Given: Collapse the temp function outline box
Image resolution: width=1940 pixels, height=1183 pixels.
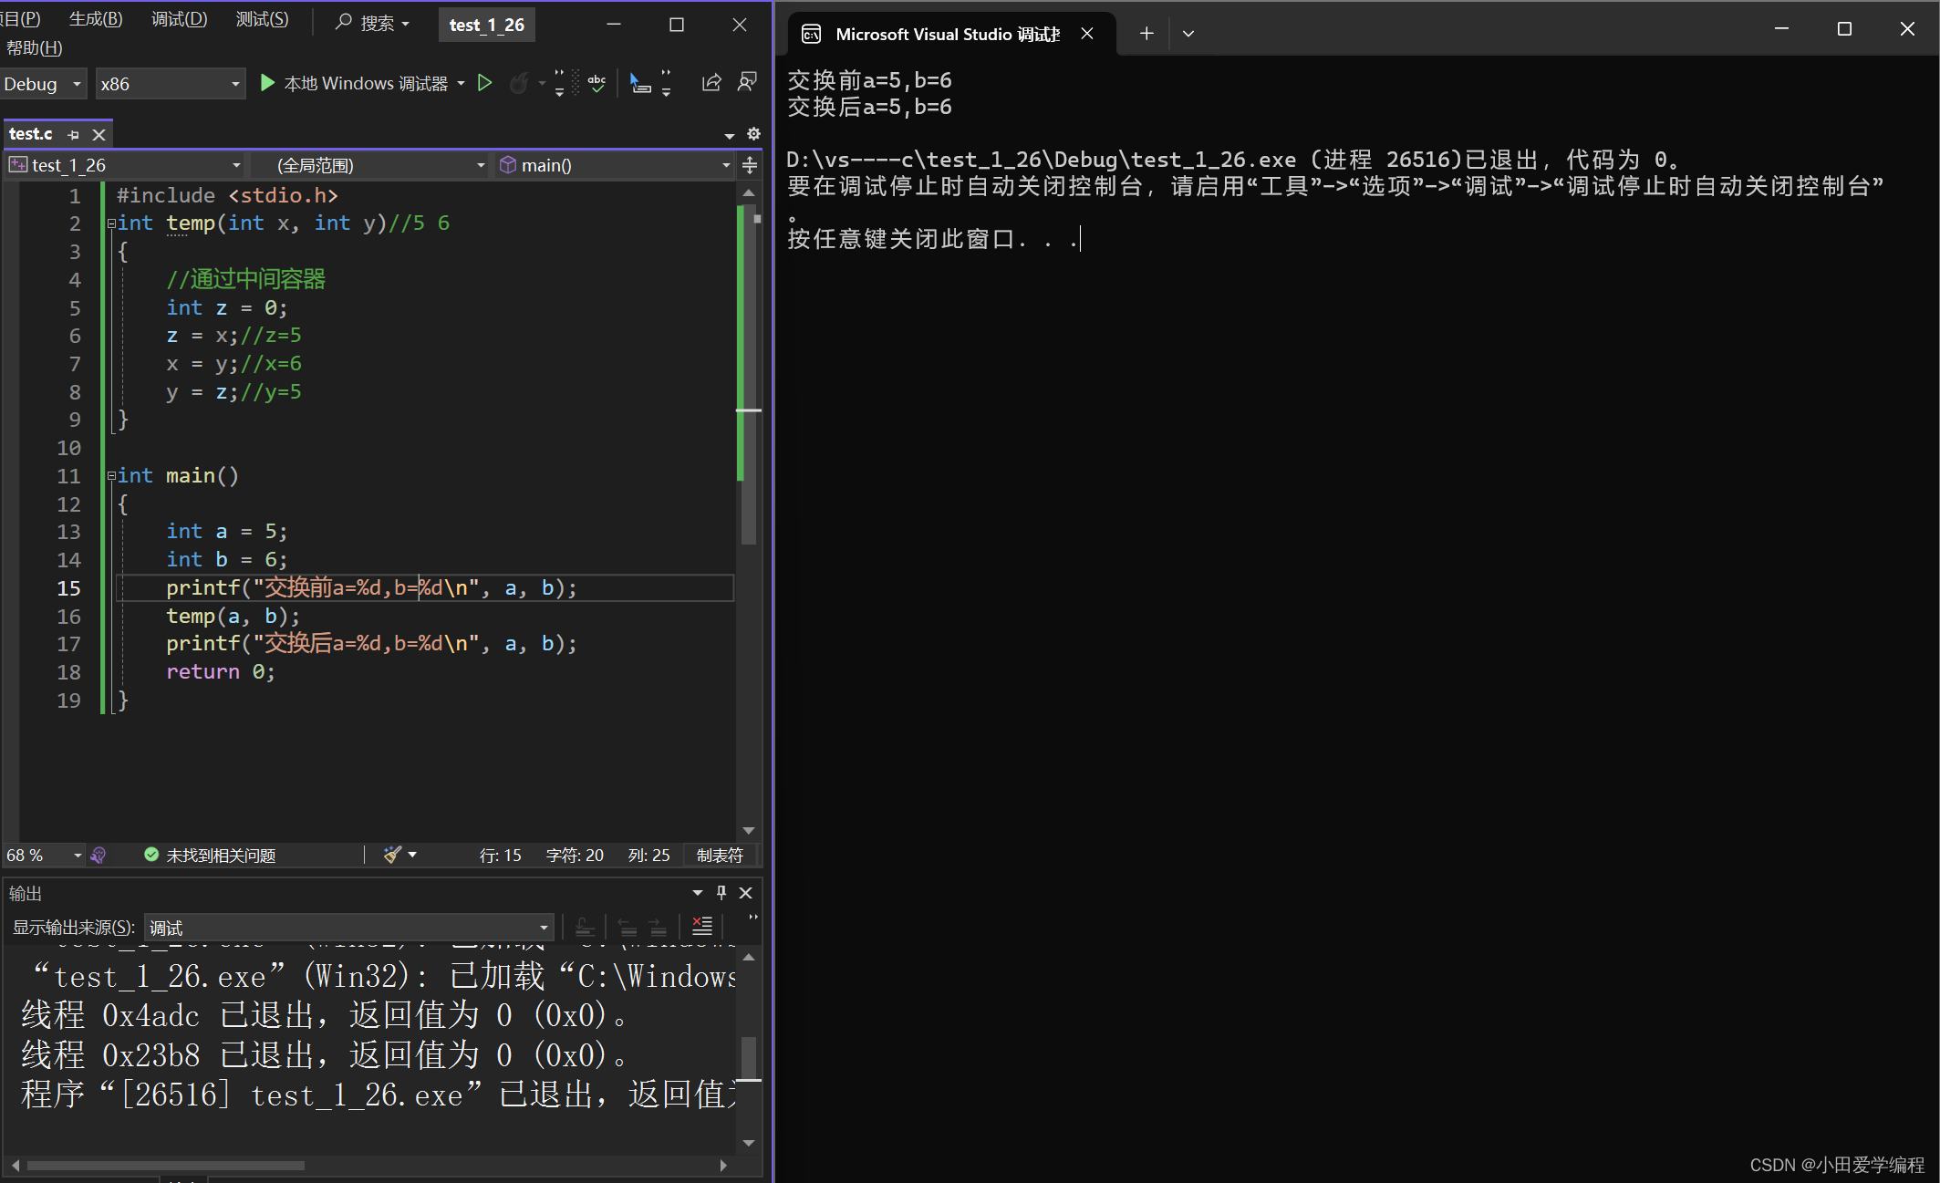Looking at the screenshot, I should click(x=111, y=223).
